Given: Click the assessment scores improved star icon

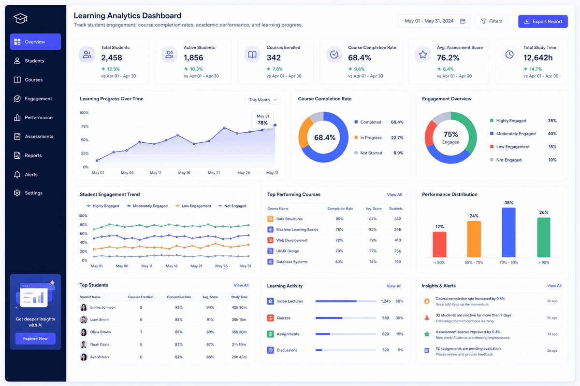Looking at the screenshot, I should click(427, 334).
